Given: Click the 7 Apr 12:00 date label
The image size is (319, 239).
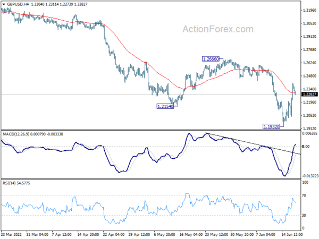Looking at the screenshot, I should click(62, 235).
